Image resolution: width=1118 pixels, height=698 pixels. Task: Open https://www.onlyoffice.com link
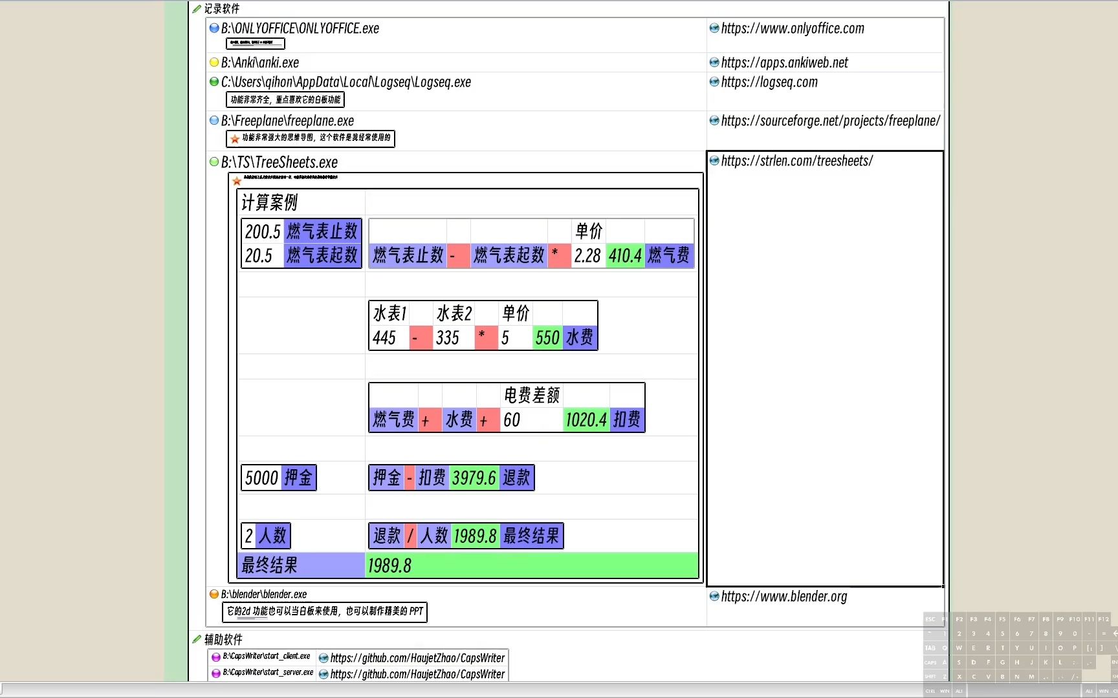(793, 28)
